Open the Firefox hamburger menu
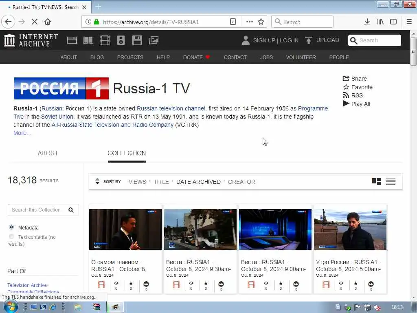417x313 pixels. [409, 22]
